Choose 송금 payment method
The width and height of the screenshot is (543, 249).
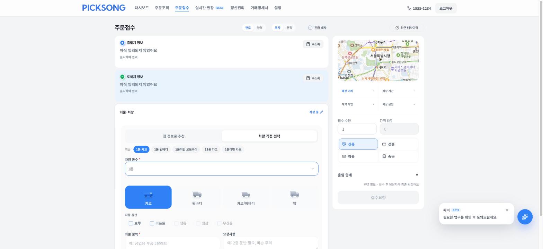pos(398,156)
